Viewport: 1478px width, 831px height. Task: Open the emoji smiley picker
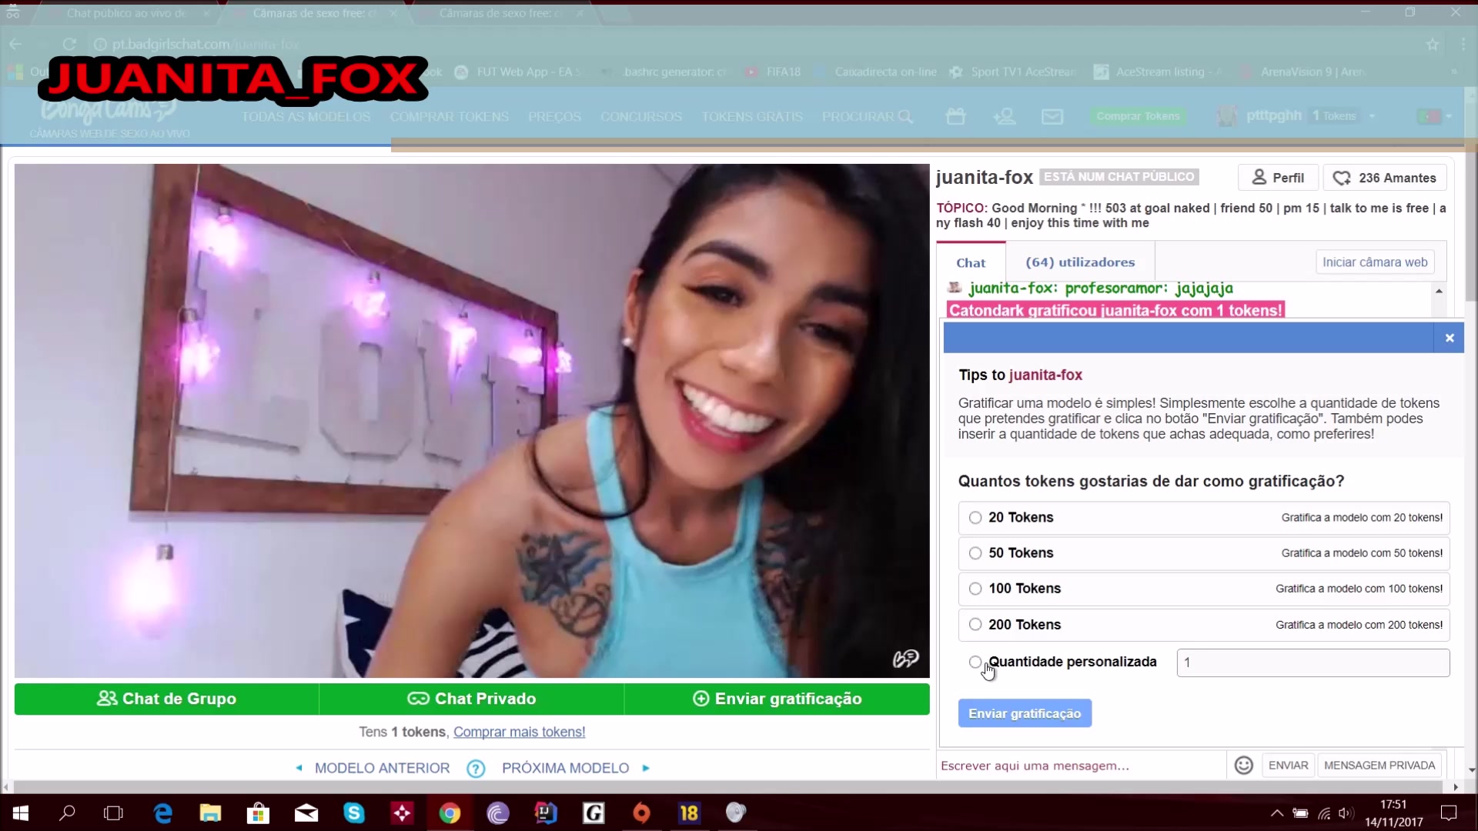[1243, 765]
